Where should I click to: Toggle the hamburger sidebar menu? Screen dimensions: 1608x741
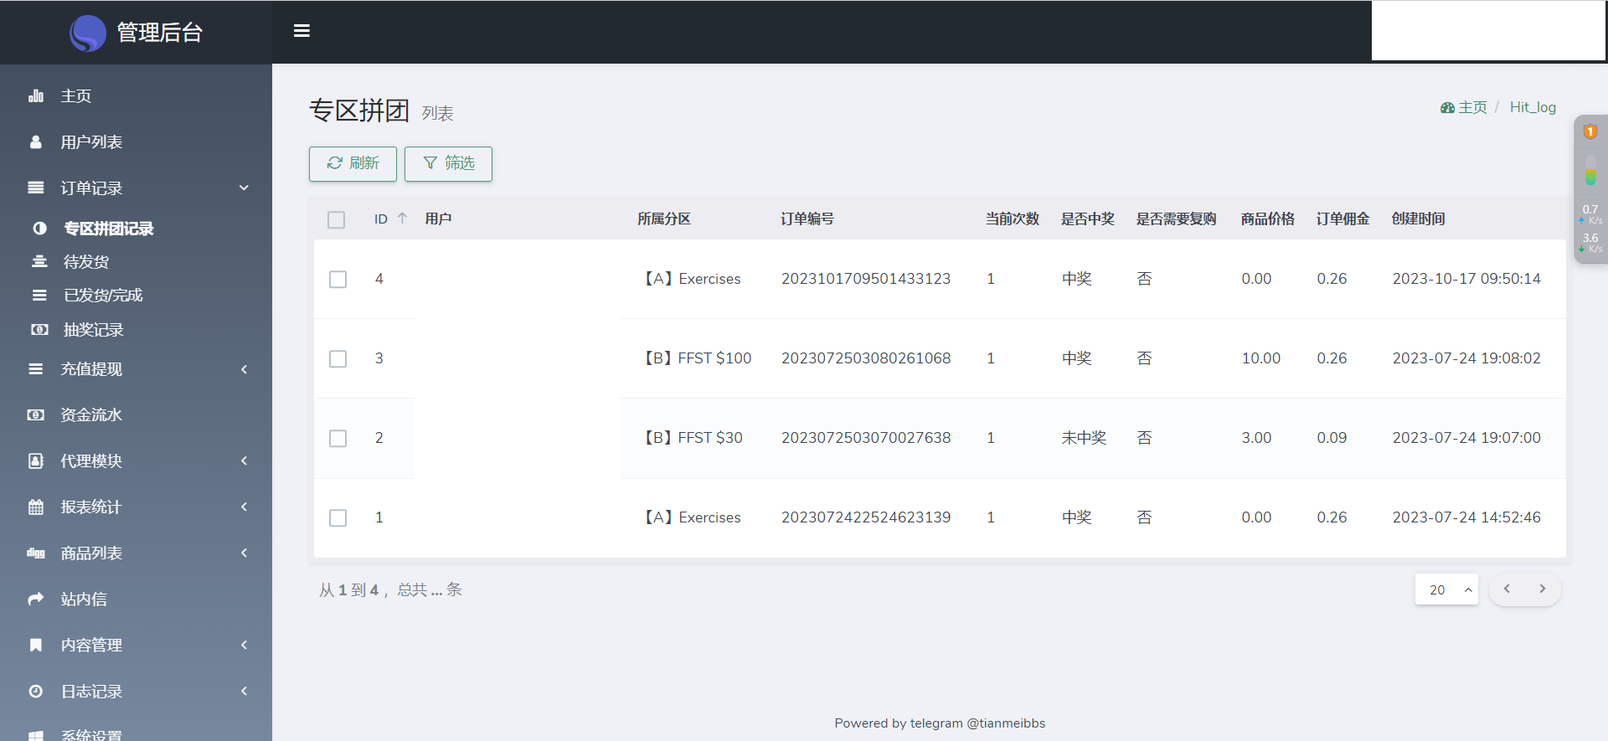302,31
